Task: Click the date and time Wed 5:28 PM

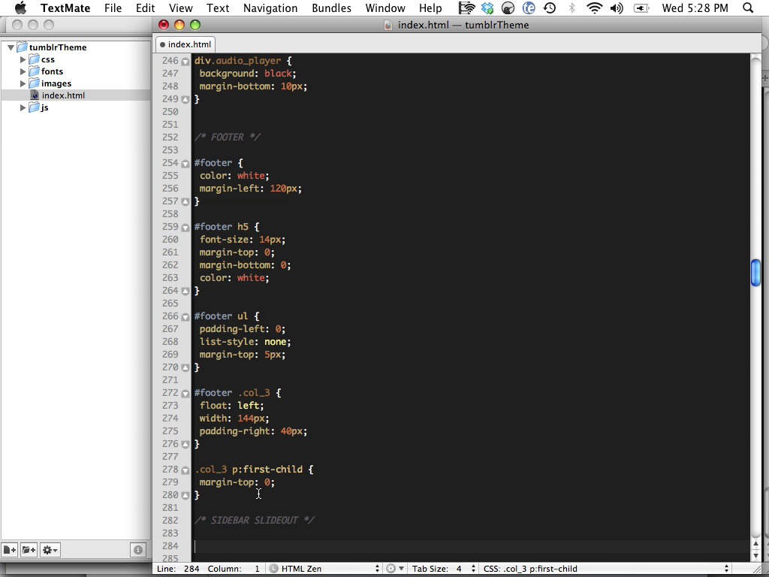Action: coord(695,8)
